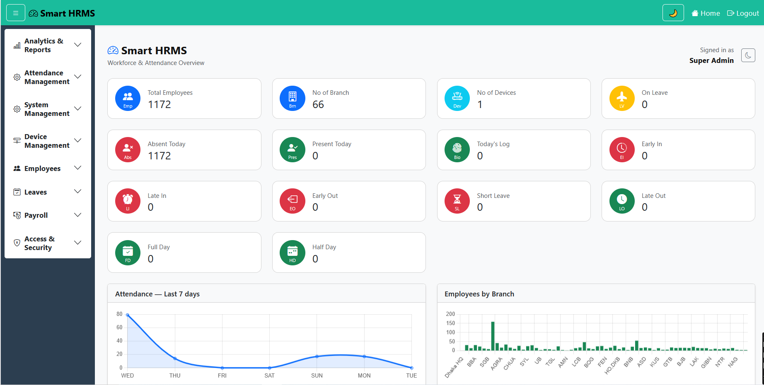Click the Logout link
The width and height of the screenshot is (764, 385).
(743, 13)
